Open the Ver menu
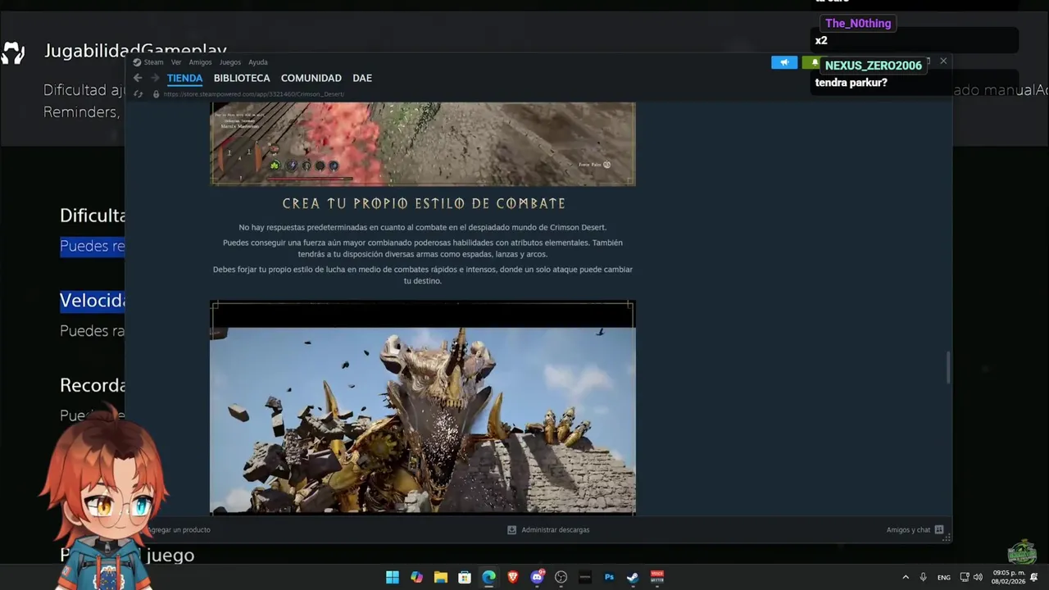The width and height of the screenshot is (1049, 590). point(176,62)
